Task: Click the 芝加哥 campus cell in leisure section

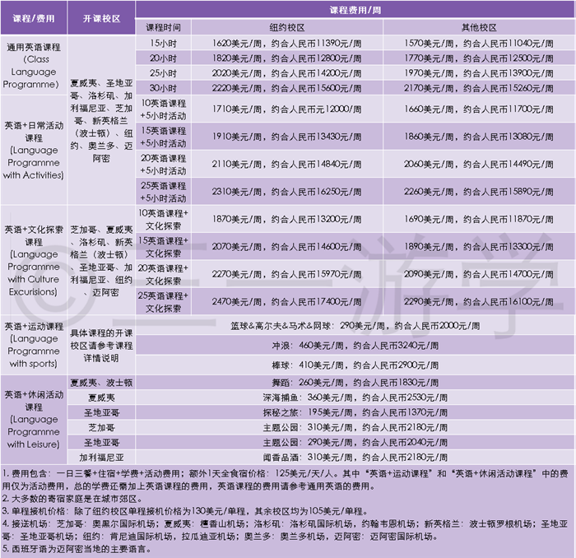Action: tap(101, 428)
